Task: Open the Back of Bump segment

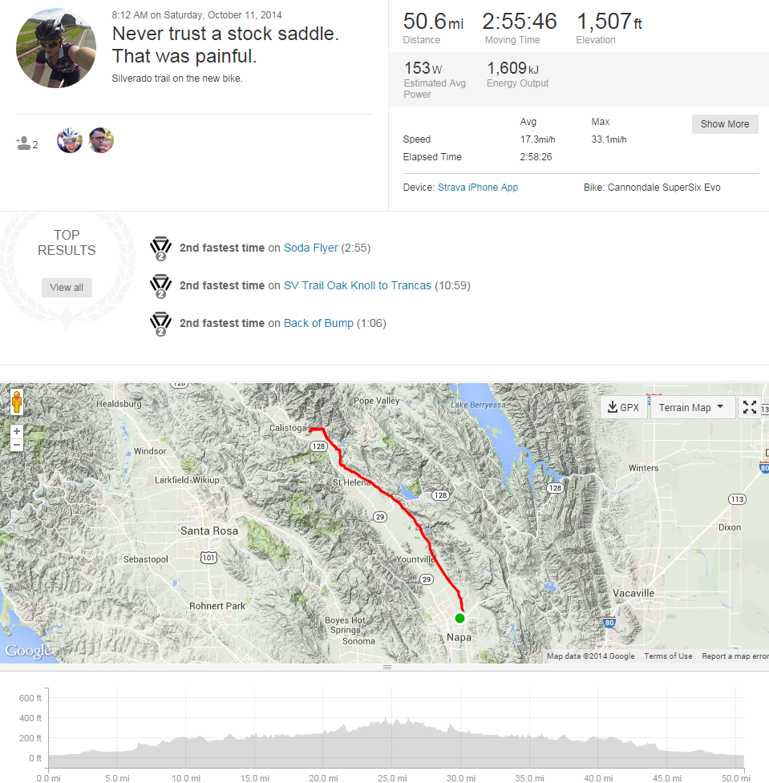Action: [318, 323]
